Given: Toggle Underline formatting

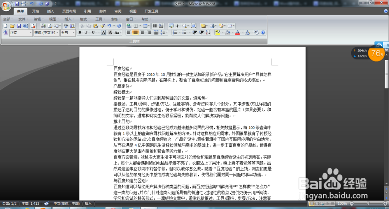Looking at the screenshot, I should [93, 33].
